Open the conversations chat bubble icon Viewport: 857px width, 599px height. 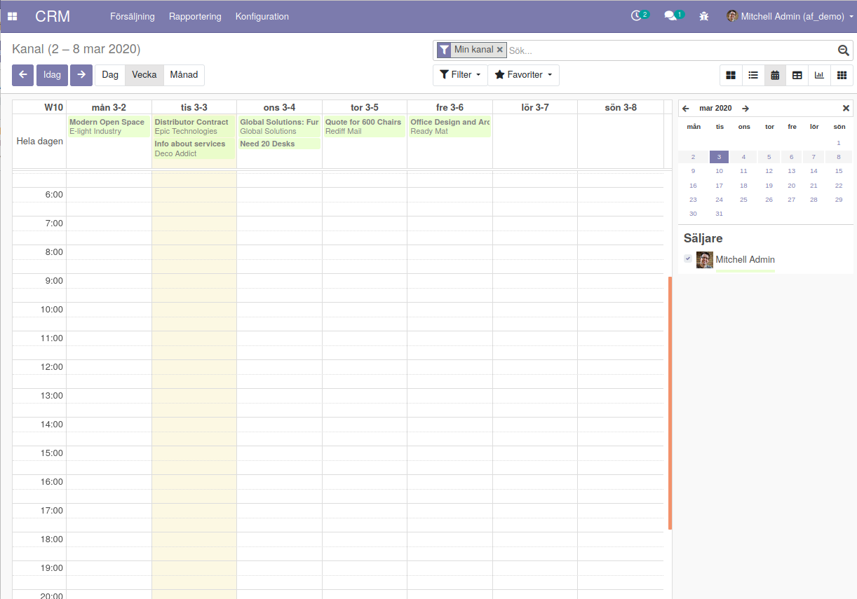pyautogui.click(x=670, y=15)
